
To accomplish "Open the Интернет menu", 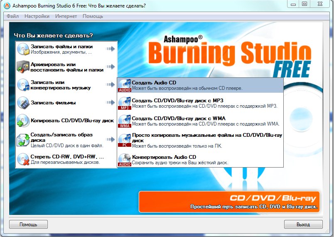I will (x=66, y=16).
